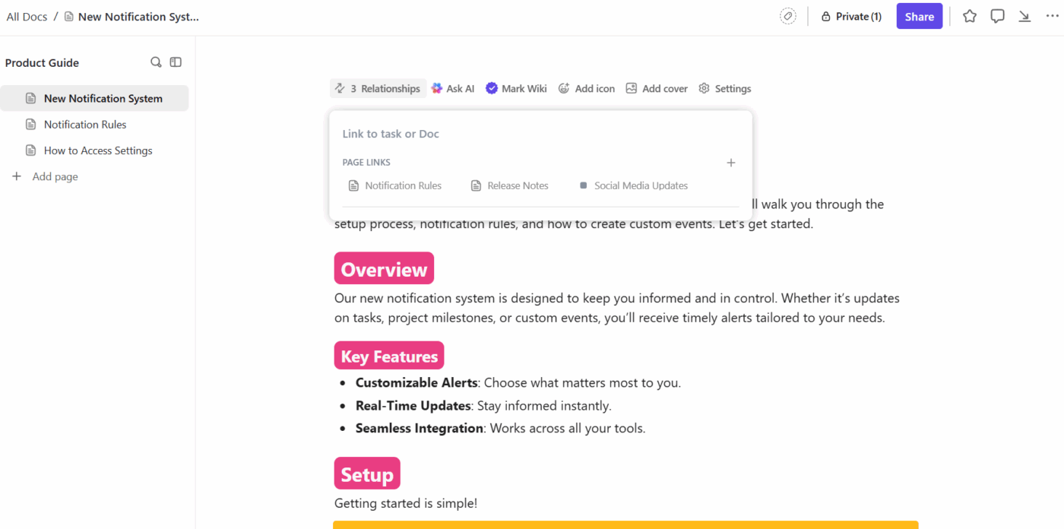
Task: Toggle the sidebar layout view
Action: point(176,62)
